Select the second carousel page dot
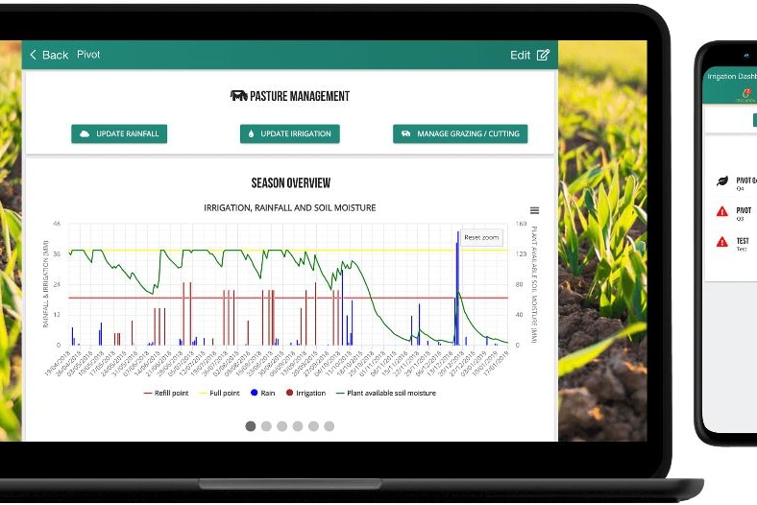Viewport: 757px width, 505px height. coord(266,426)
